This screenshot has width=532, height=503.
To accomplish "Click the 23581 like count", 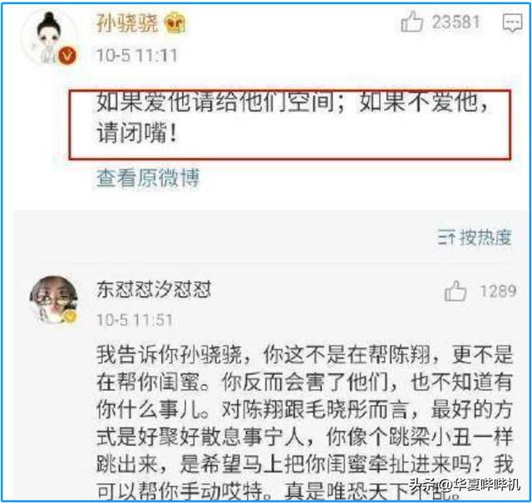I will (x=456, y=22).
